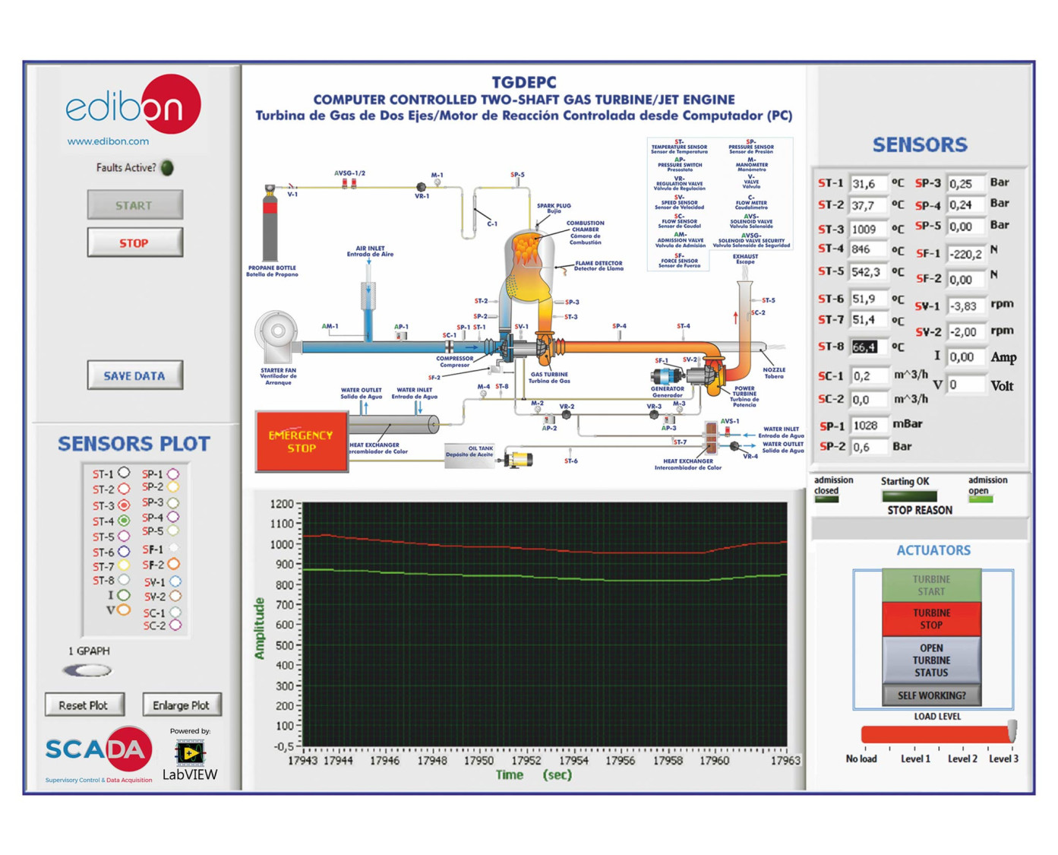
Task: Toggle the ST-3 sensor plot option
Action: click(x=124, y=505)
